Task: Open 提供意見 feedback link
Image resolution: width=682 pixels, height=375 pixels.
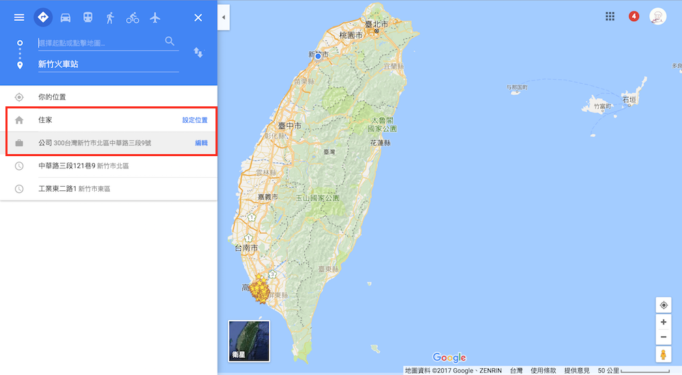Action: click(x=577, y=371)
